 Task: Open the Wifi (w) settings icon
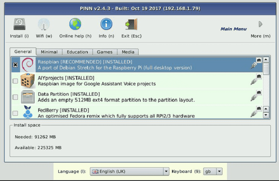tap(44, 24)
